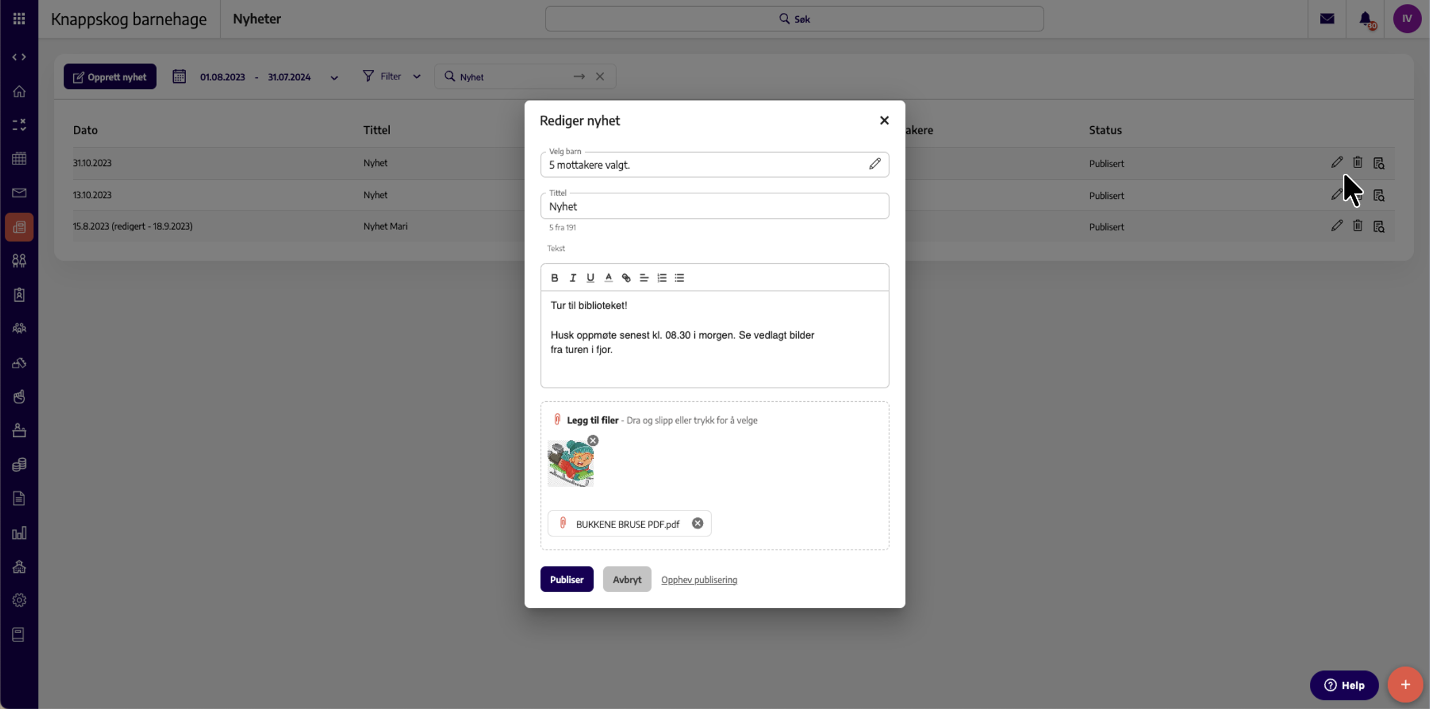Click the Tittel input field
This screenshot has height=709, width=1430.
coord(714,206)
